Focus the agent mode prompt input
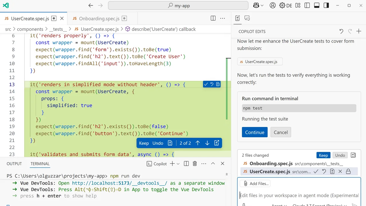 [299, 195]
